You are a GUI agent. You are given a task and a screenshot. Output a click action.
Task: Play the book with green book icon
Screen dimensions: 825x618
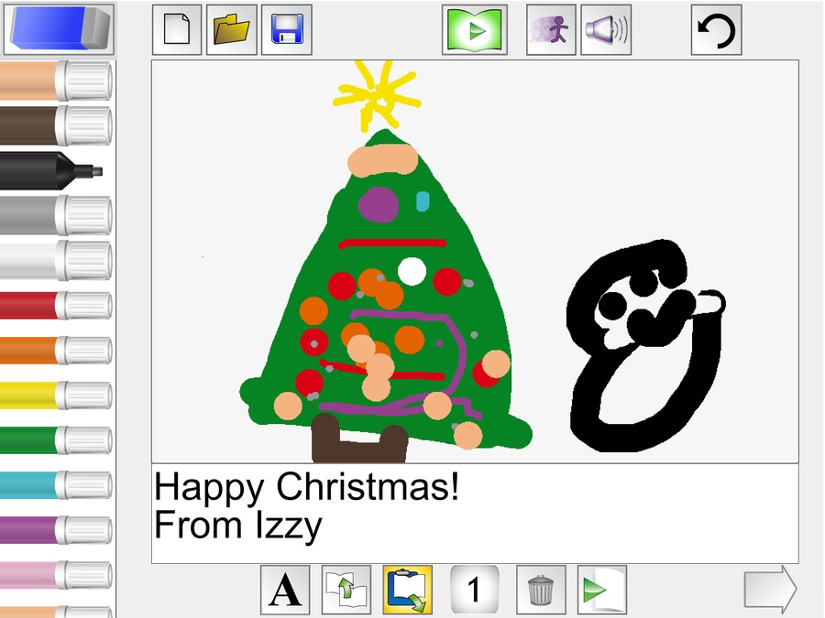pyautogui.click(x=475, y=29)
